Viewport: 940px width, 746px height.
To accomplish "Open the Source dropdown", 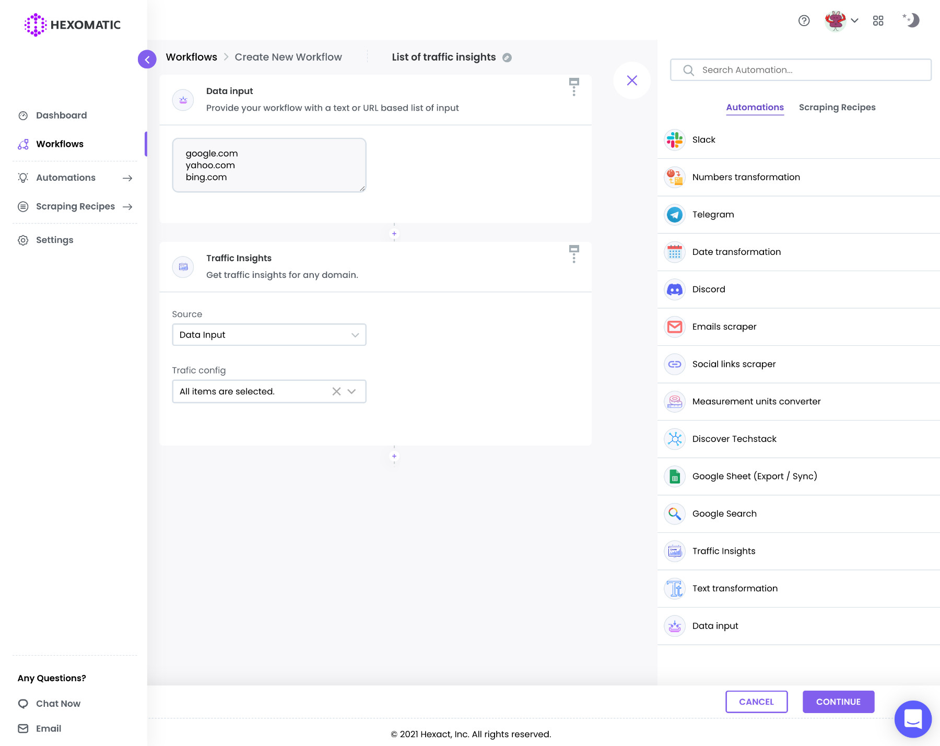I will (269, 335).
